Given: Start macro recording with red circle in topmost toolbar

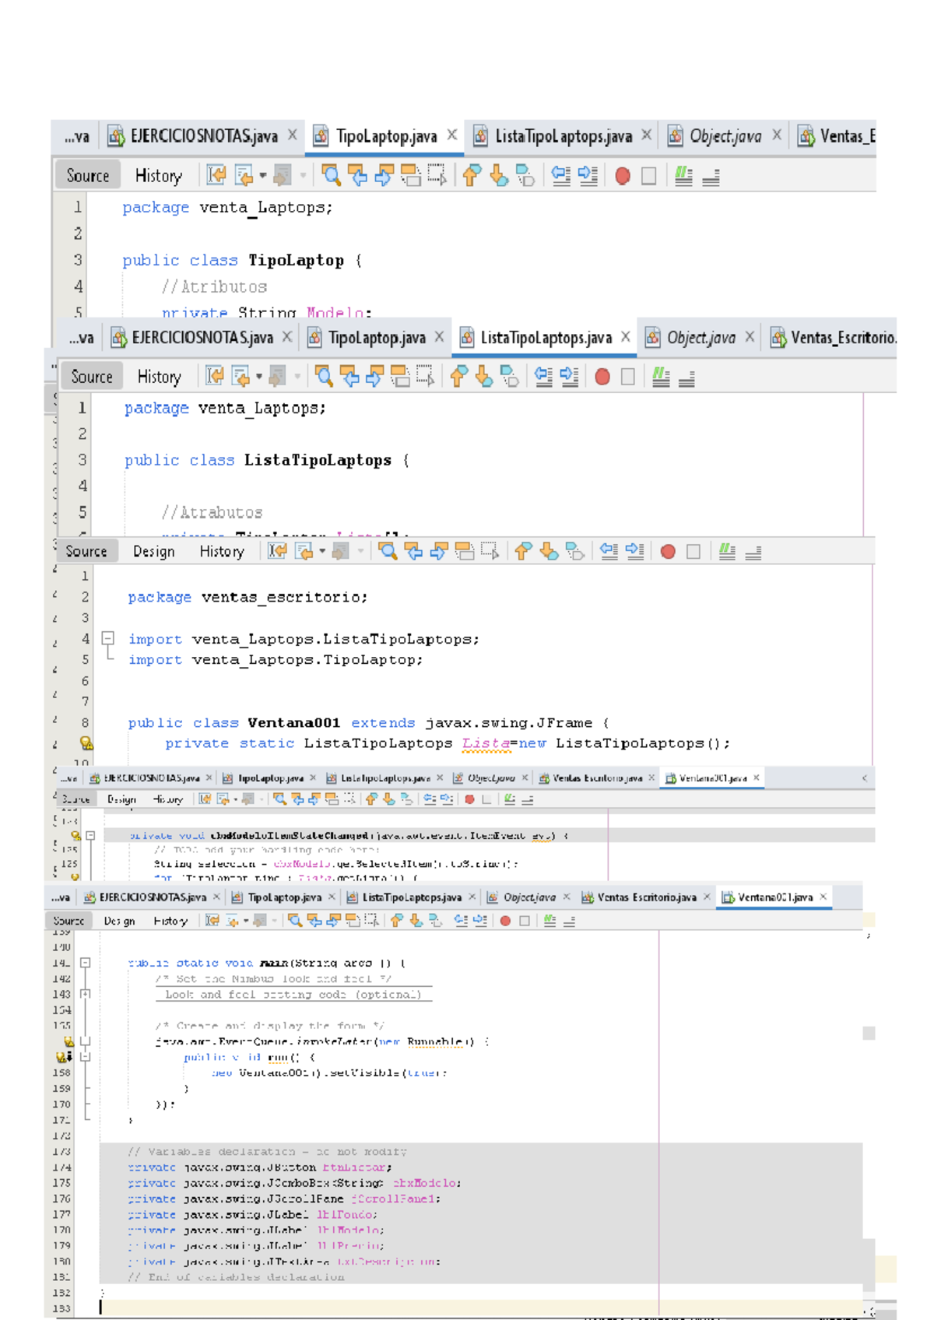Looking at the screenshot, I should click(x=622, y=176).
